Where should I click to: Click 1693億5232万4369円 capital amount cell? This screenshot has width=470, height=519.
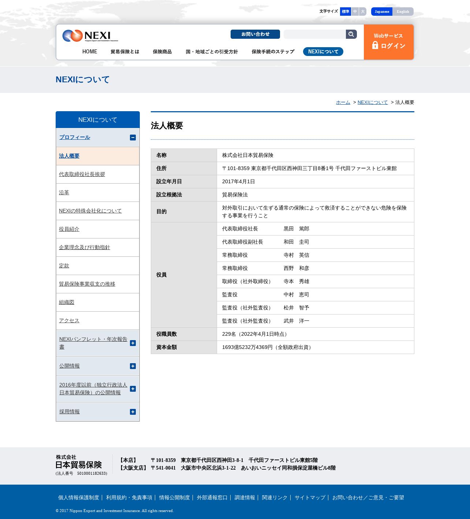pyautogui.click(x=316, y=347)
